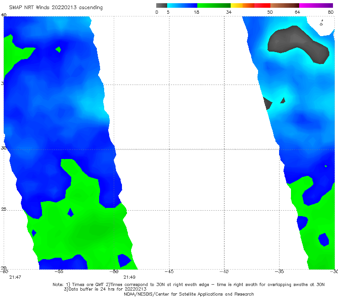338x297 pixels.
Task: Click the '40' latitude label at top left
Action: click(4, 15)
